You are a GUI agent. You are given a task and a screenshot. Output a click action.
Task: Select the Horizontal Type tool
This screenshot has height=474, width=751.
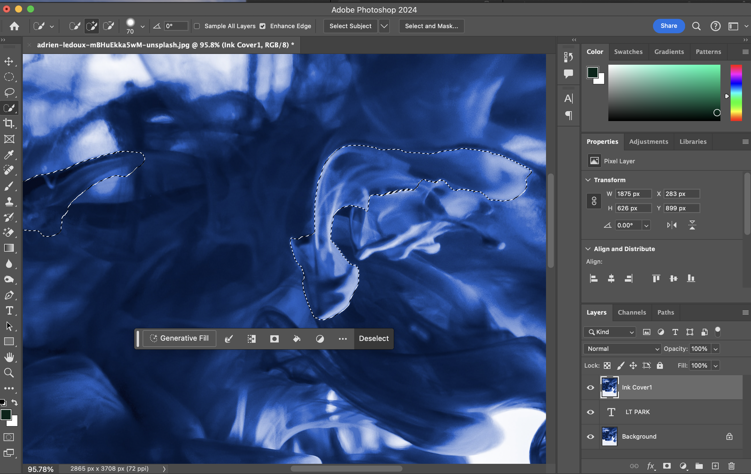click(x=9, y=311)
